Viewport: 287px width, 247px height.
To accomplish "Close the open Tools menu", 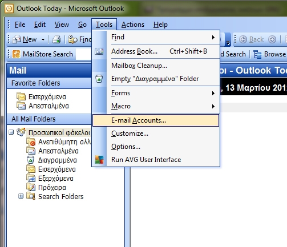I will click(x=104, y=25).
